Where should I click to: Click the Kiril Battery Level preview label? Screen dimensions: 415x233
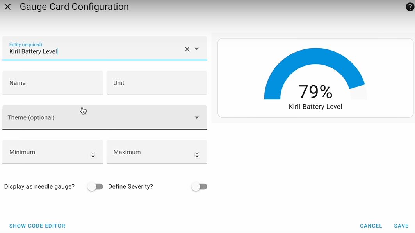tap(315, 107)
